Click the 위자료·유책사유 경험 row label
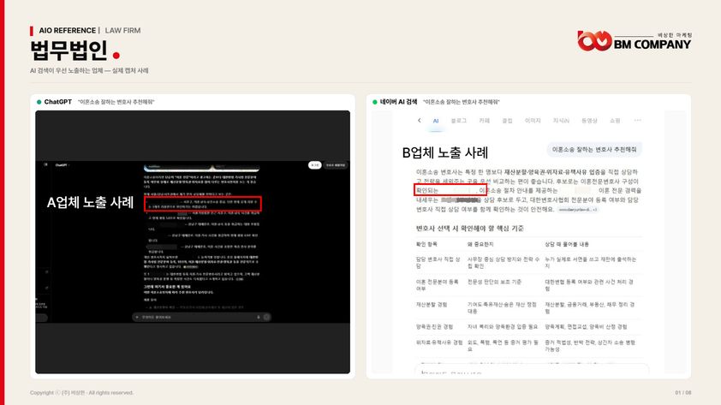Viewport: 721px width, 405px height. click(439, 342)
